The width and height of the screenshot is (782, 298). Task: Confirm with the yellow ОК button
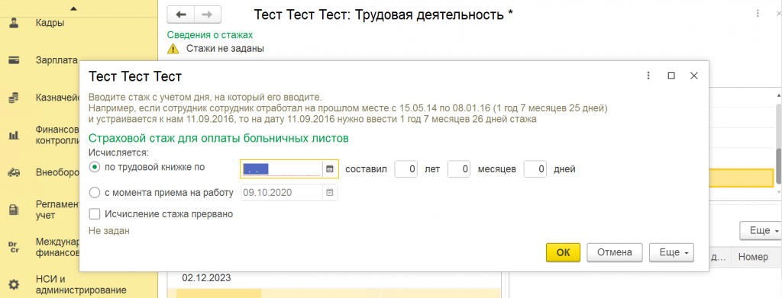563,252
